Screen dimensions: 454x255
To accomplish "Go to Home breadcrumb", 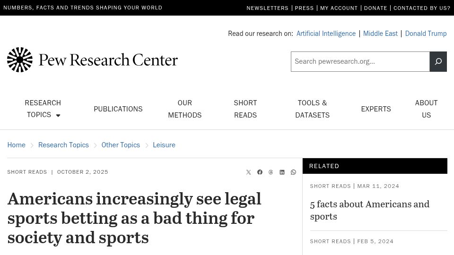I will coord(16,145).
